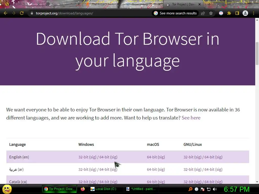Focus the Tor Project Chrome taskbar button
The image size is (259, 194).
coord(59,189)
